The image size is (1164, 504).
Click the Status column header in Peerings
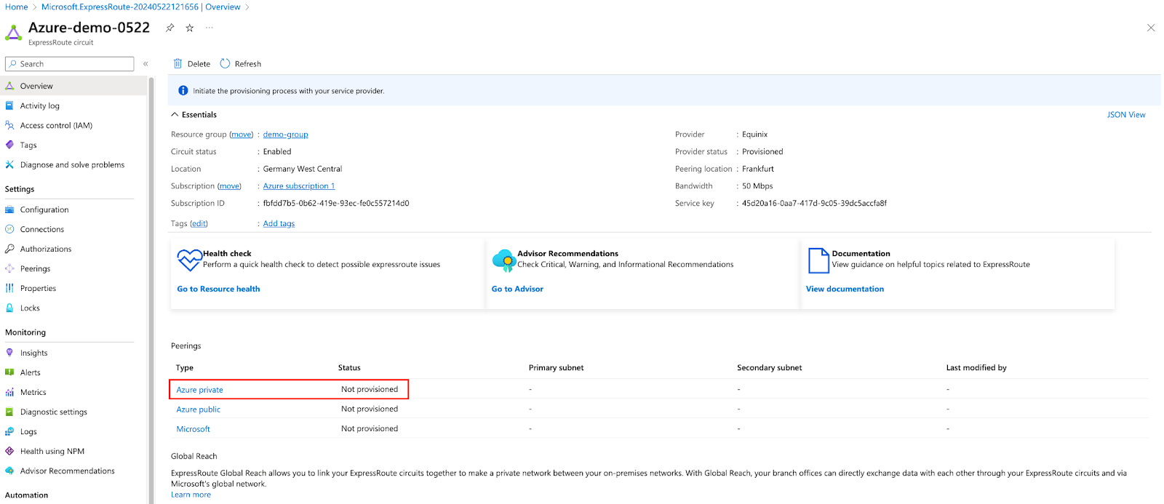coord(349,368)
